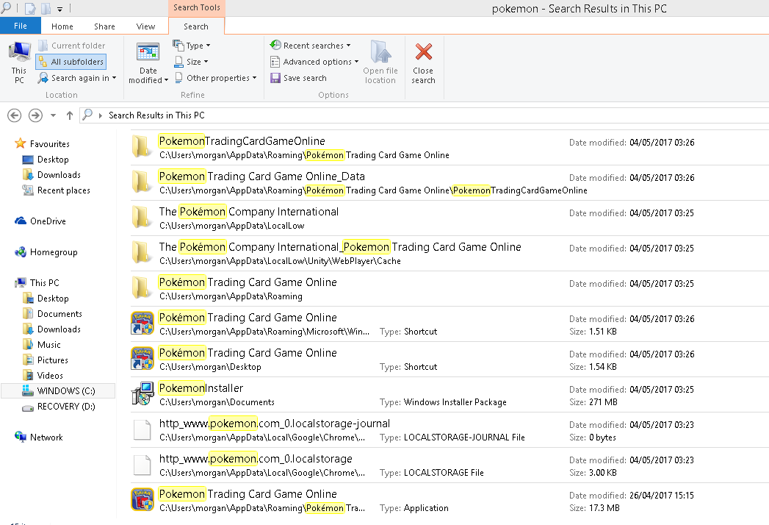Expand Advanced options dropdown

click(314, 62)
